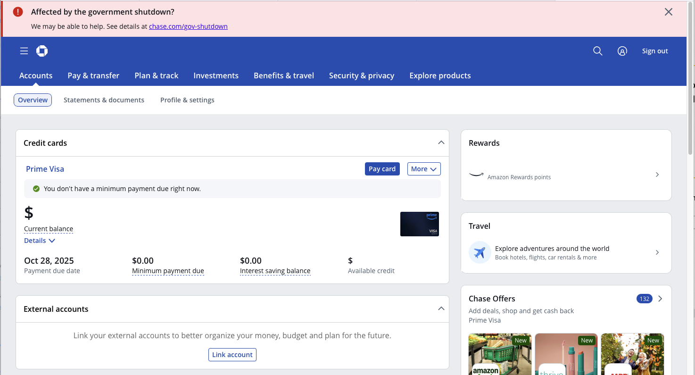Collapse the Credit cards section
The image size is (695, 375).
441,142
